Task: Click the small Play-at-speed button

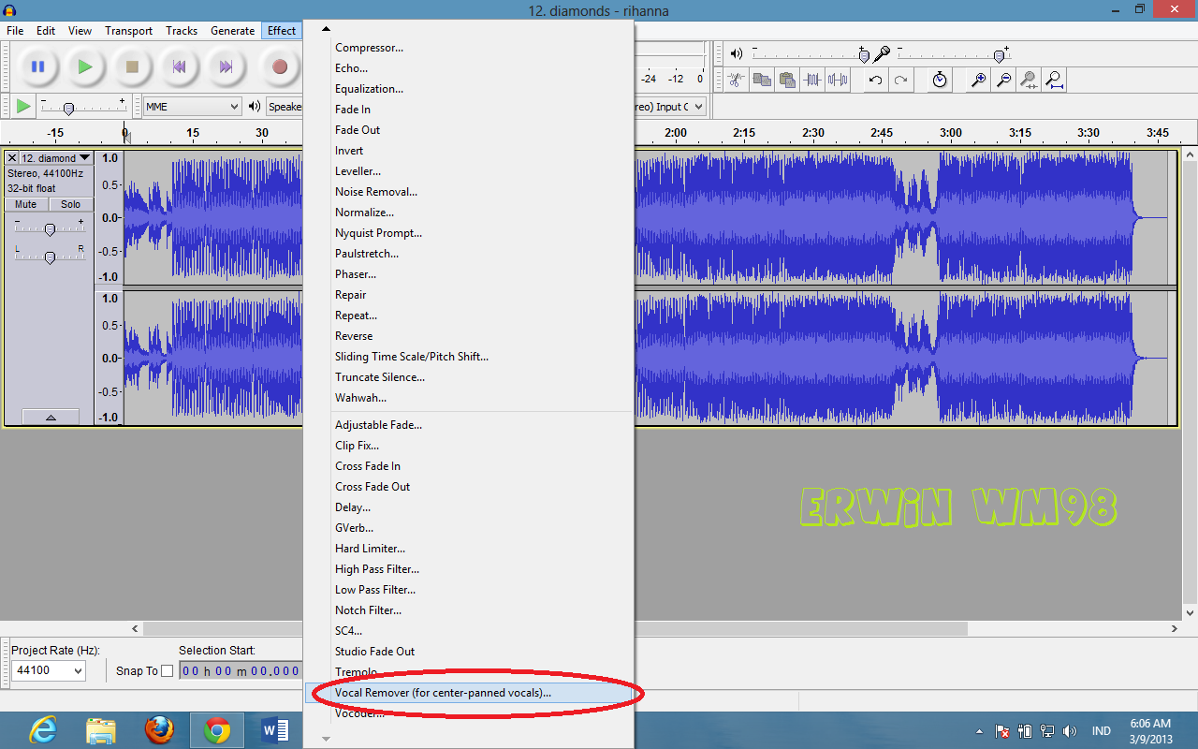Action: pyautogui.click(x=23, y=107)
